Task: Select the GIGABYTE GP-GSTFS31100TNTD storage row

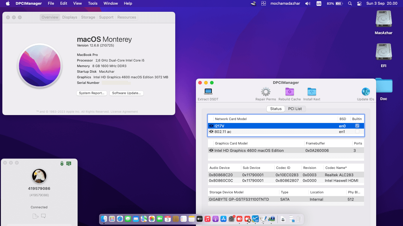Action: 286,199
